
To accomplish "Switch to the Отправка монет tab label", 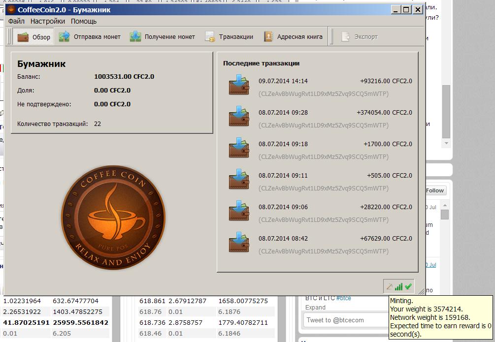I will click(97, 36).
